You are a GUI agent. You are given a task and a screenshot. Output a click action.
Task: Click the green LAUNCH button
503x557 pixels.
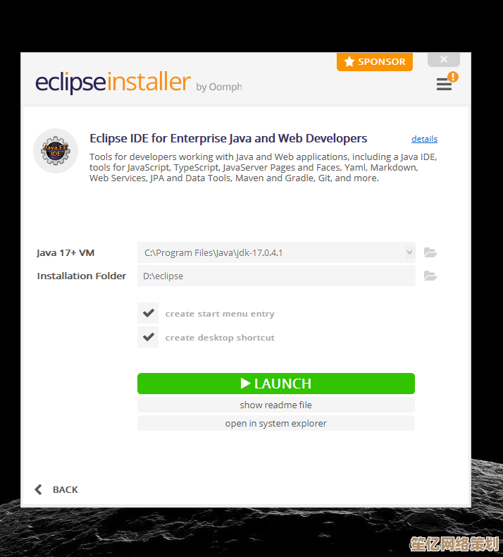click(x=276, y=384)
